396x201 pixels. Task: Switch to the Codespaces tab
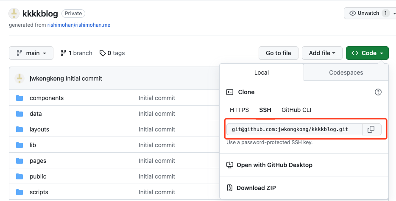click(x=346, y=73)
